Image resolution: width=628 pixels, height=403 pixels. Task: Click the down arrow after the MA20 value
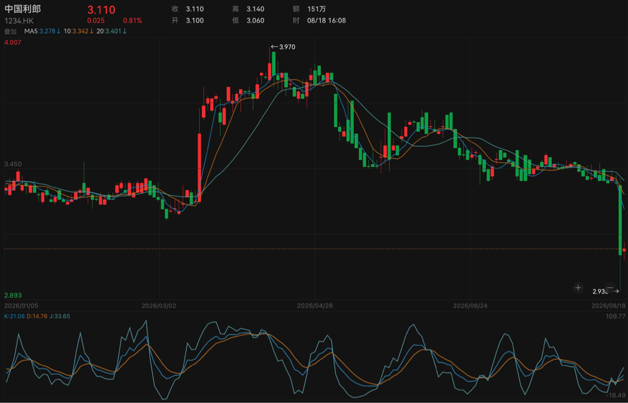(125, 31)
